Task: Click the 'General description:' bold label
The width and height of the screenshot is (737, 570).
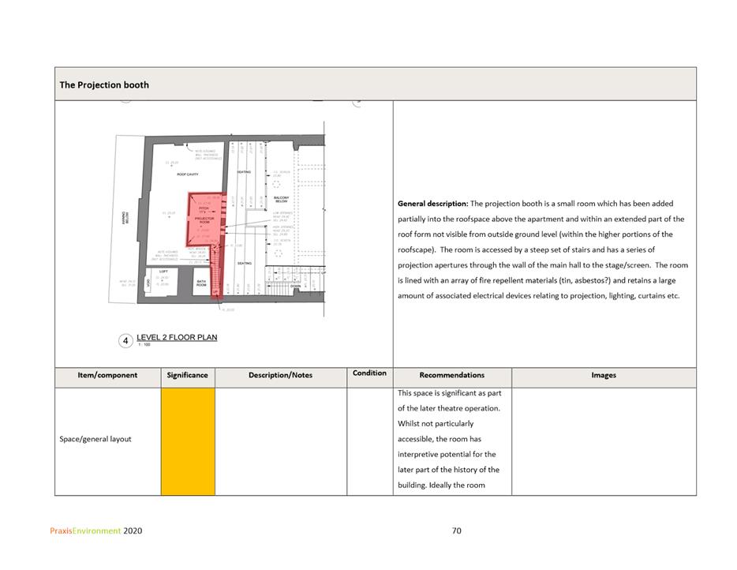Action: pyautogui.click(x=433, y=204)
